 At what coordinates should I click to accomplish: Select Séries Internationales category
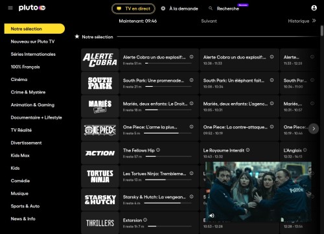(x=33, y=54)
